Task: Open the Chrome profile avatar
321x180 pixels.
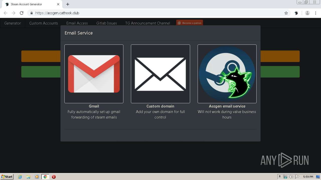Action: [x=307, y=13]
